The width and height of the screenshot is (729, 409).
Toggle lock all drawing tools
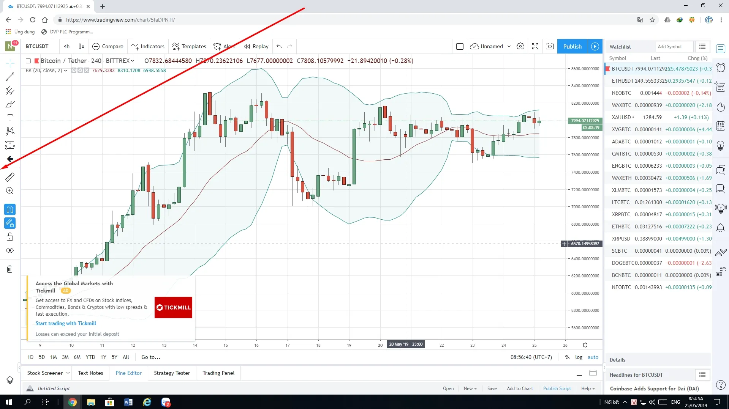click(x=10, y=237)
